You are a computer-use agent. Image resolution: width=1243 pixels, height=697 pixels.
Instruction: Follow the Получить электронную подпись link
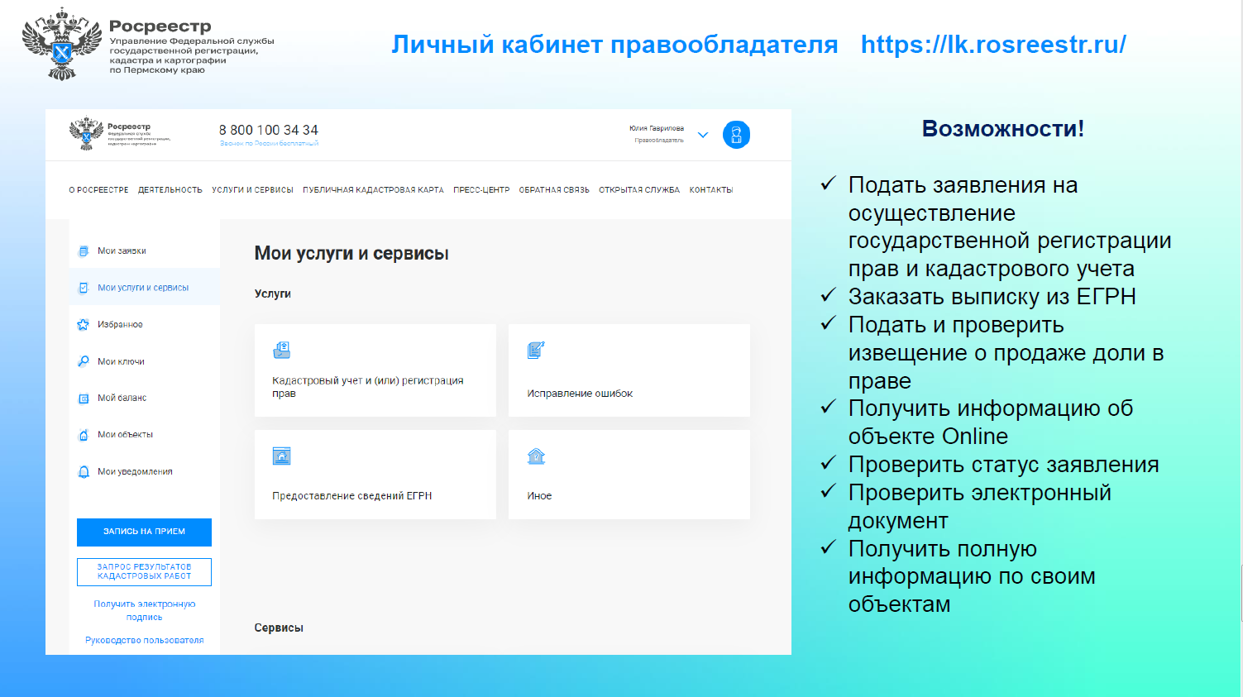pos(144,610)
